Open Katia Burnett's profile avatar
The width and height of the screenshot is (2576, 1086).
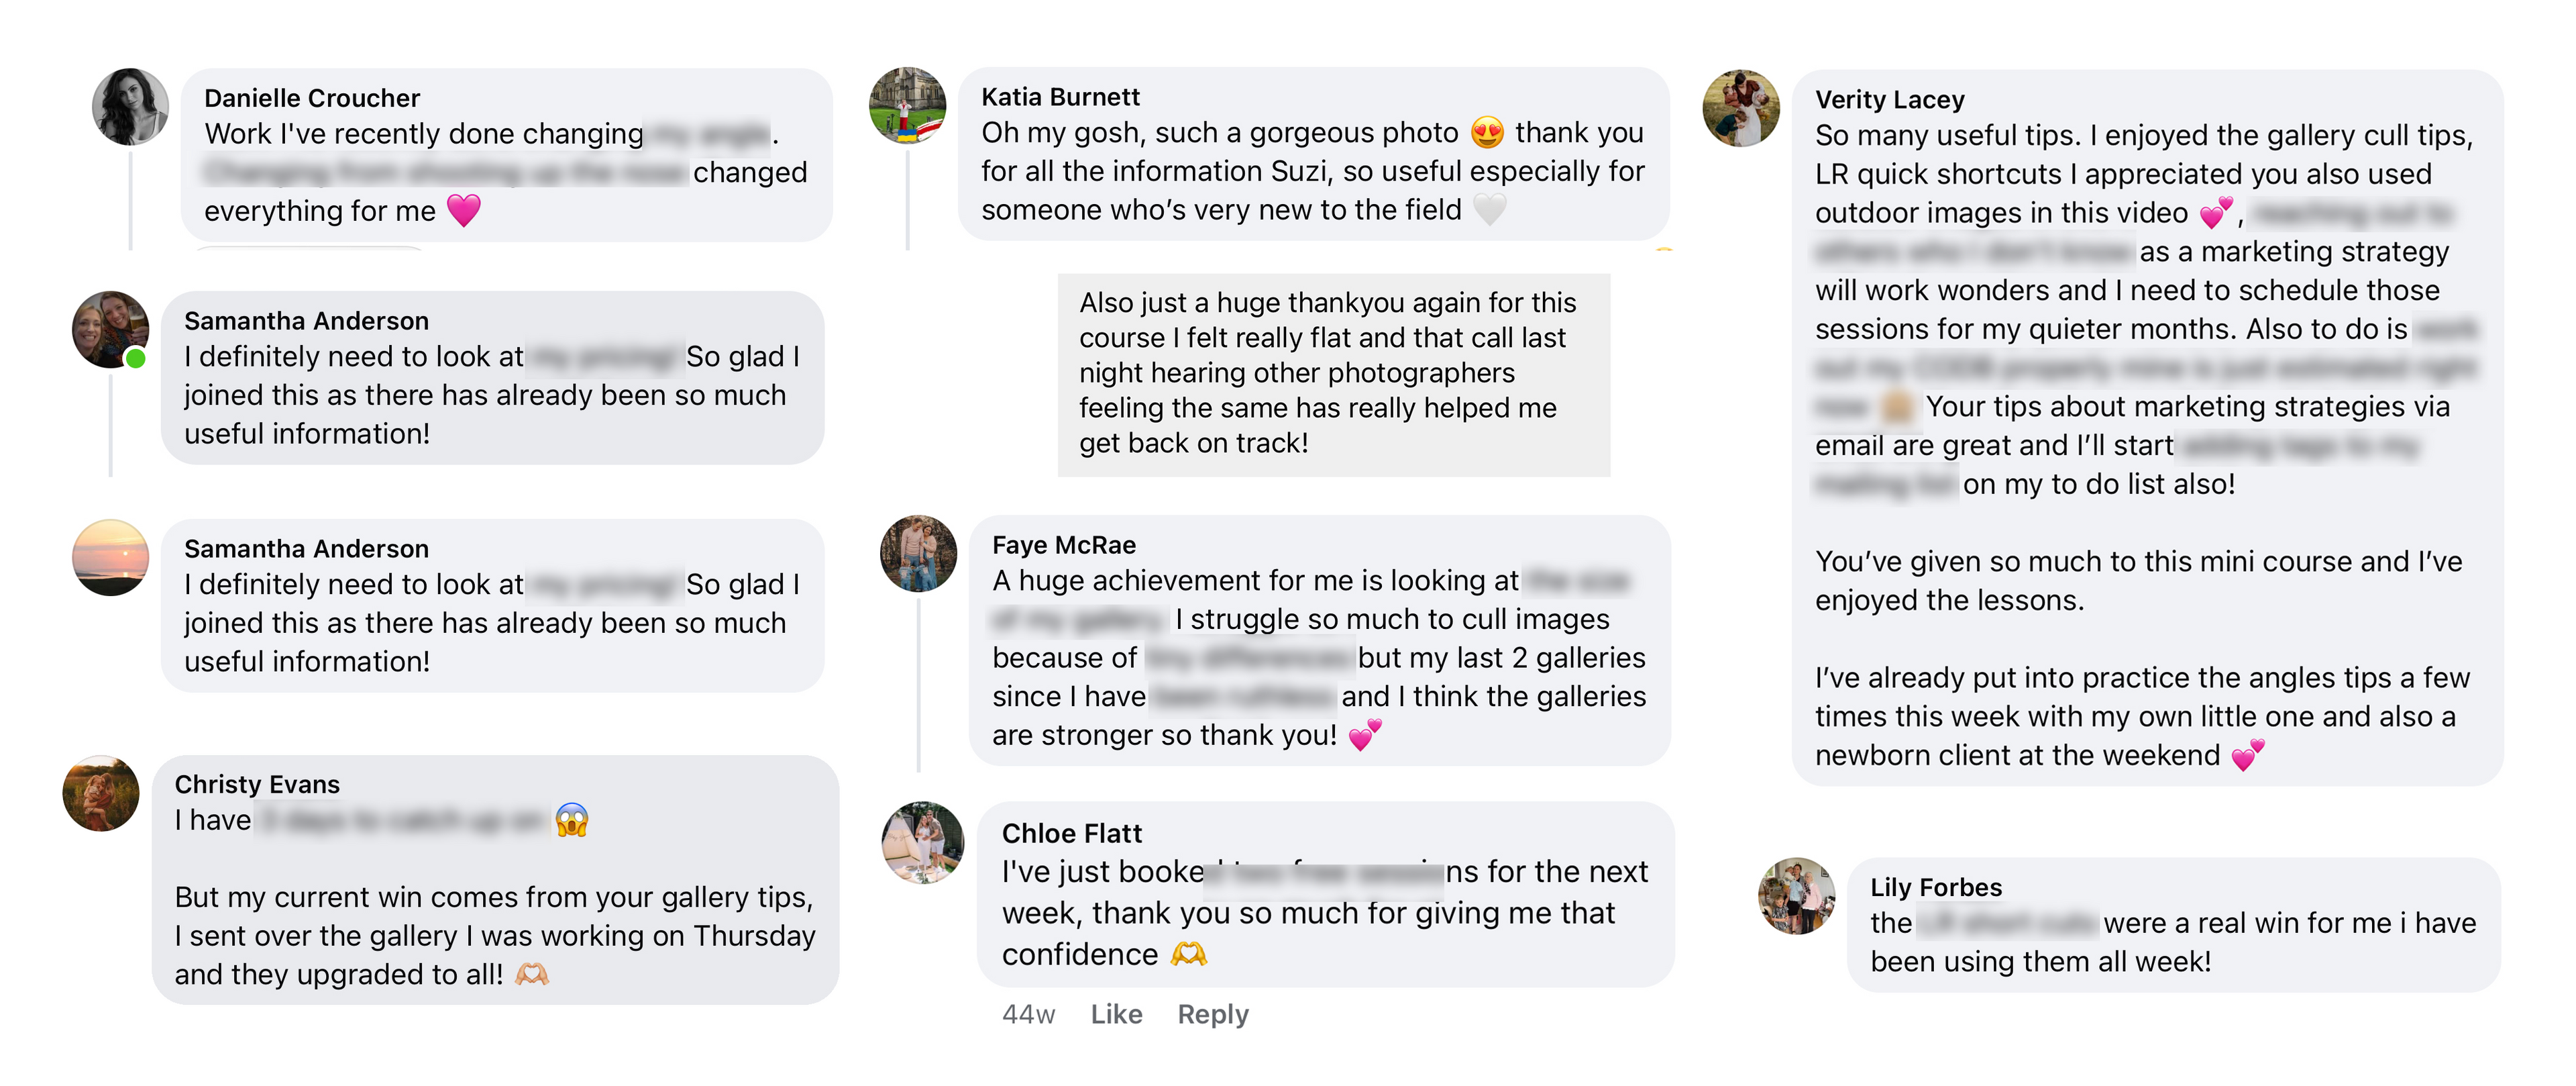(908, 105)
